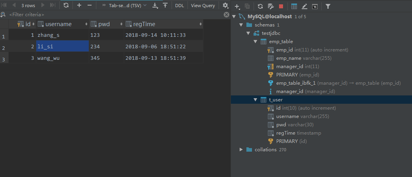Viewport: 412px width, 177px height.
Task: Click the Filter criteria input field
Action: [x=115, y=15]
